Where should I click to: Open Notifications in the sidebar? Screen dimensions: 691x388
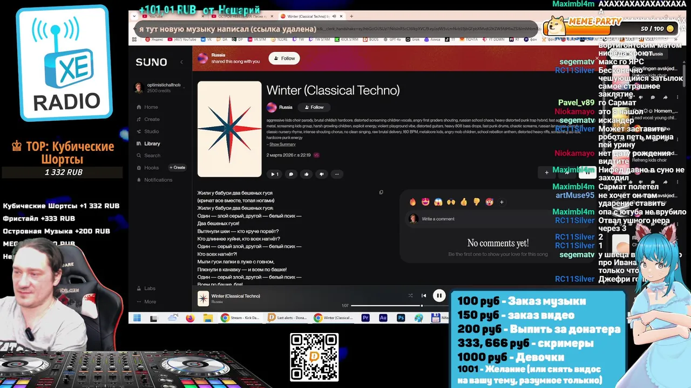(x=154, y=180)
